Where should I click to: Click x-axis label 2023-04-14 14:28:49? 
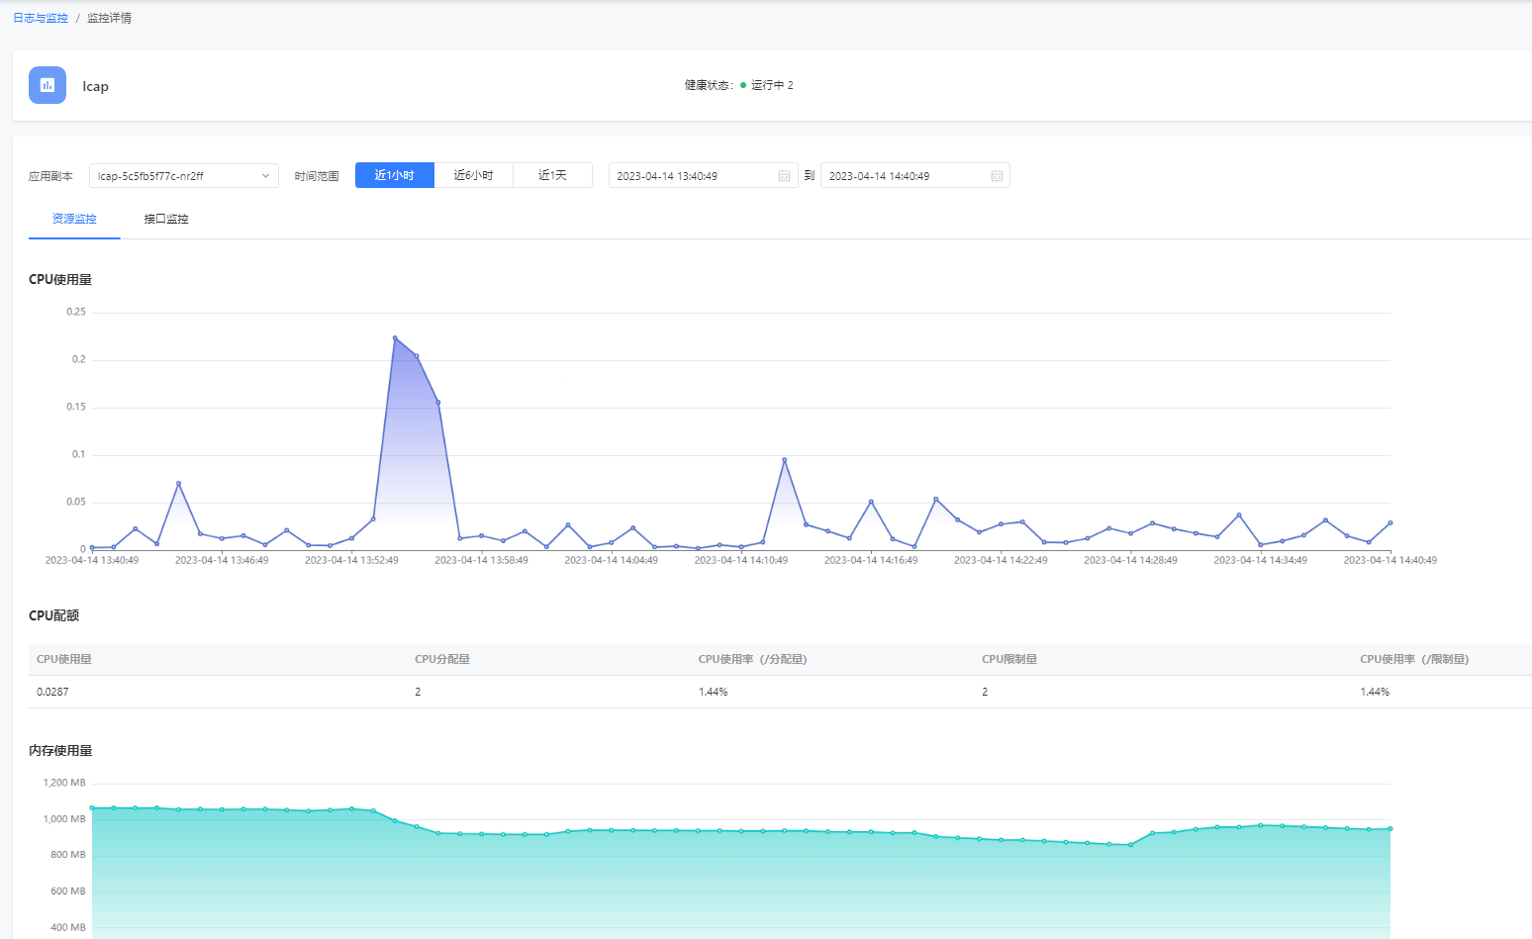(x=1130, y=560)
